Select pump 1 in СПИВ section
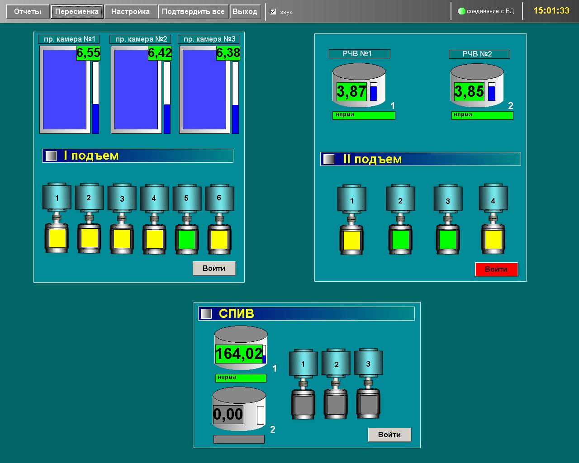Viewport: 579px width, 463px height. (303, 384)
